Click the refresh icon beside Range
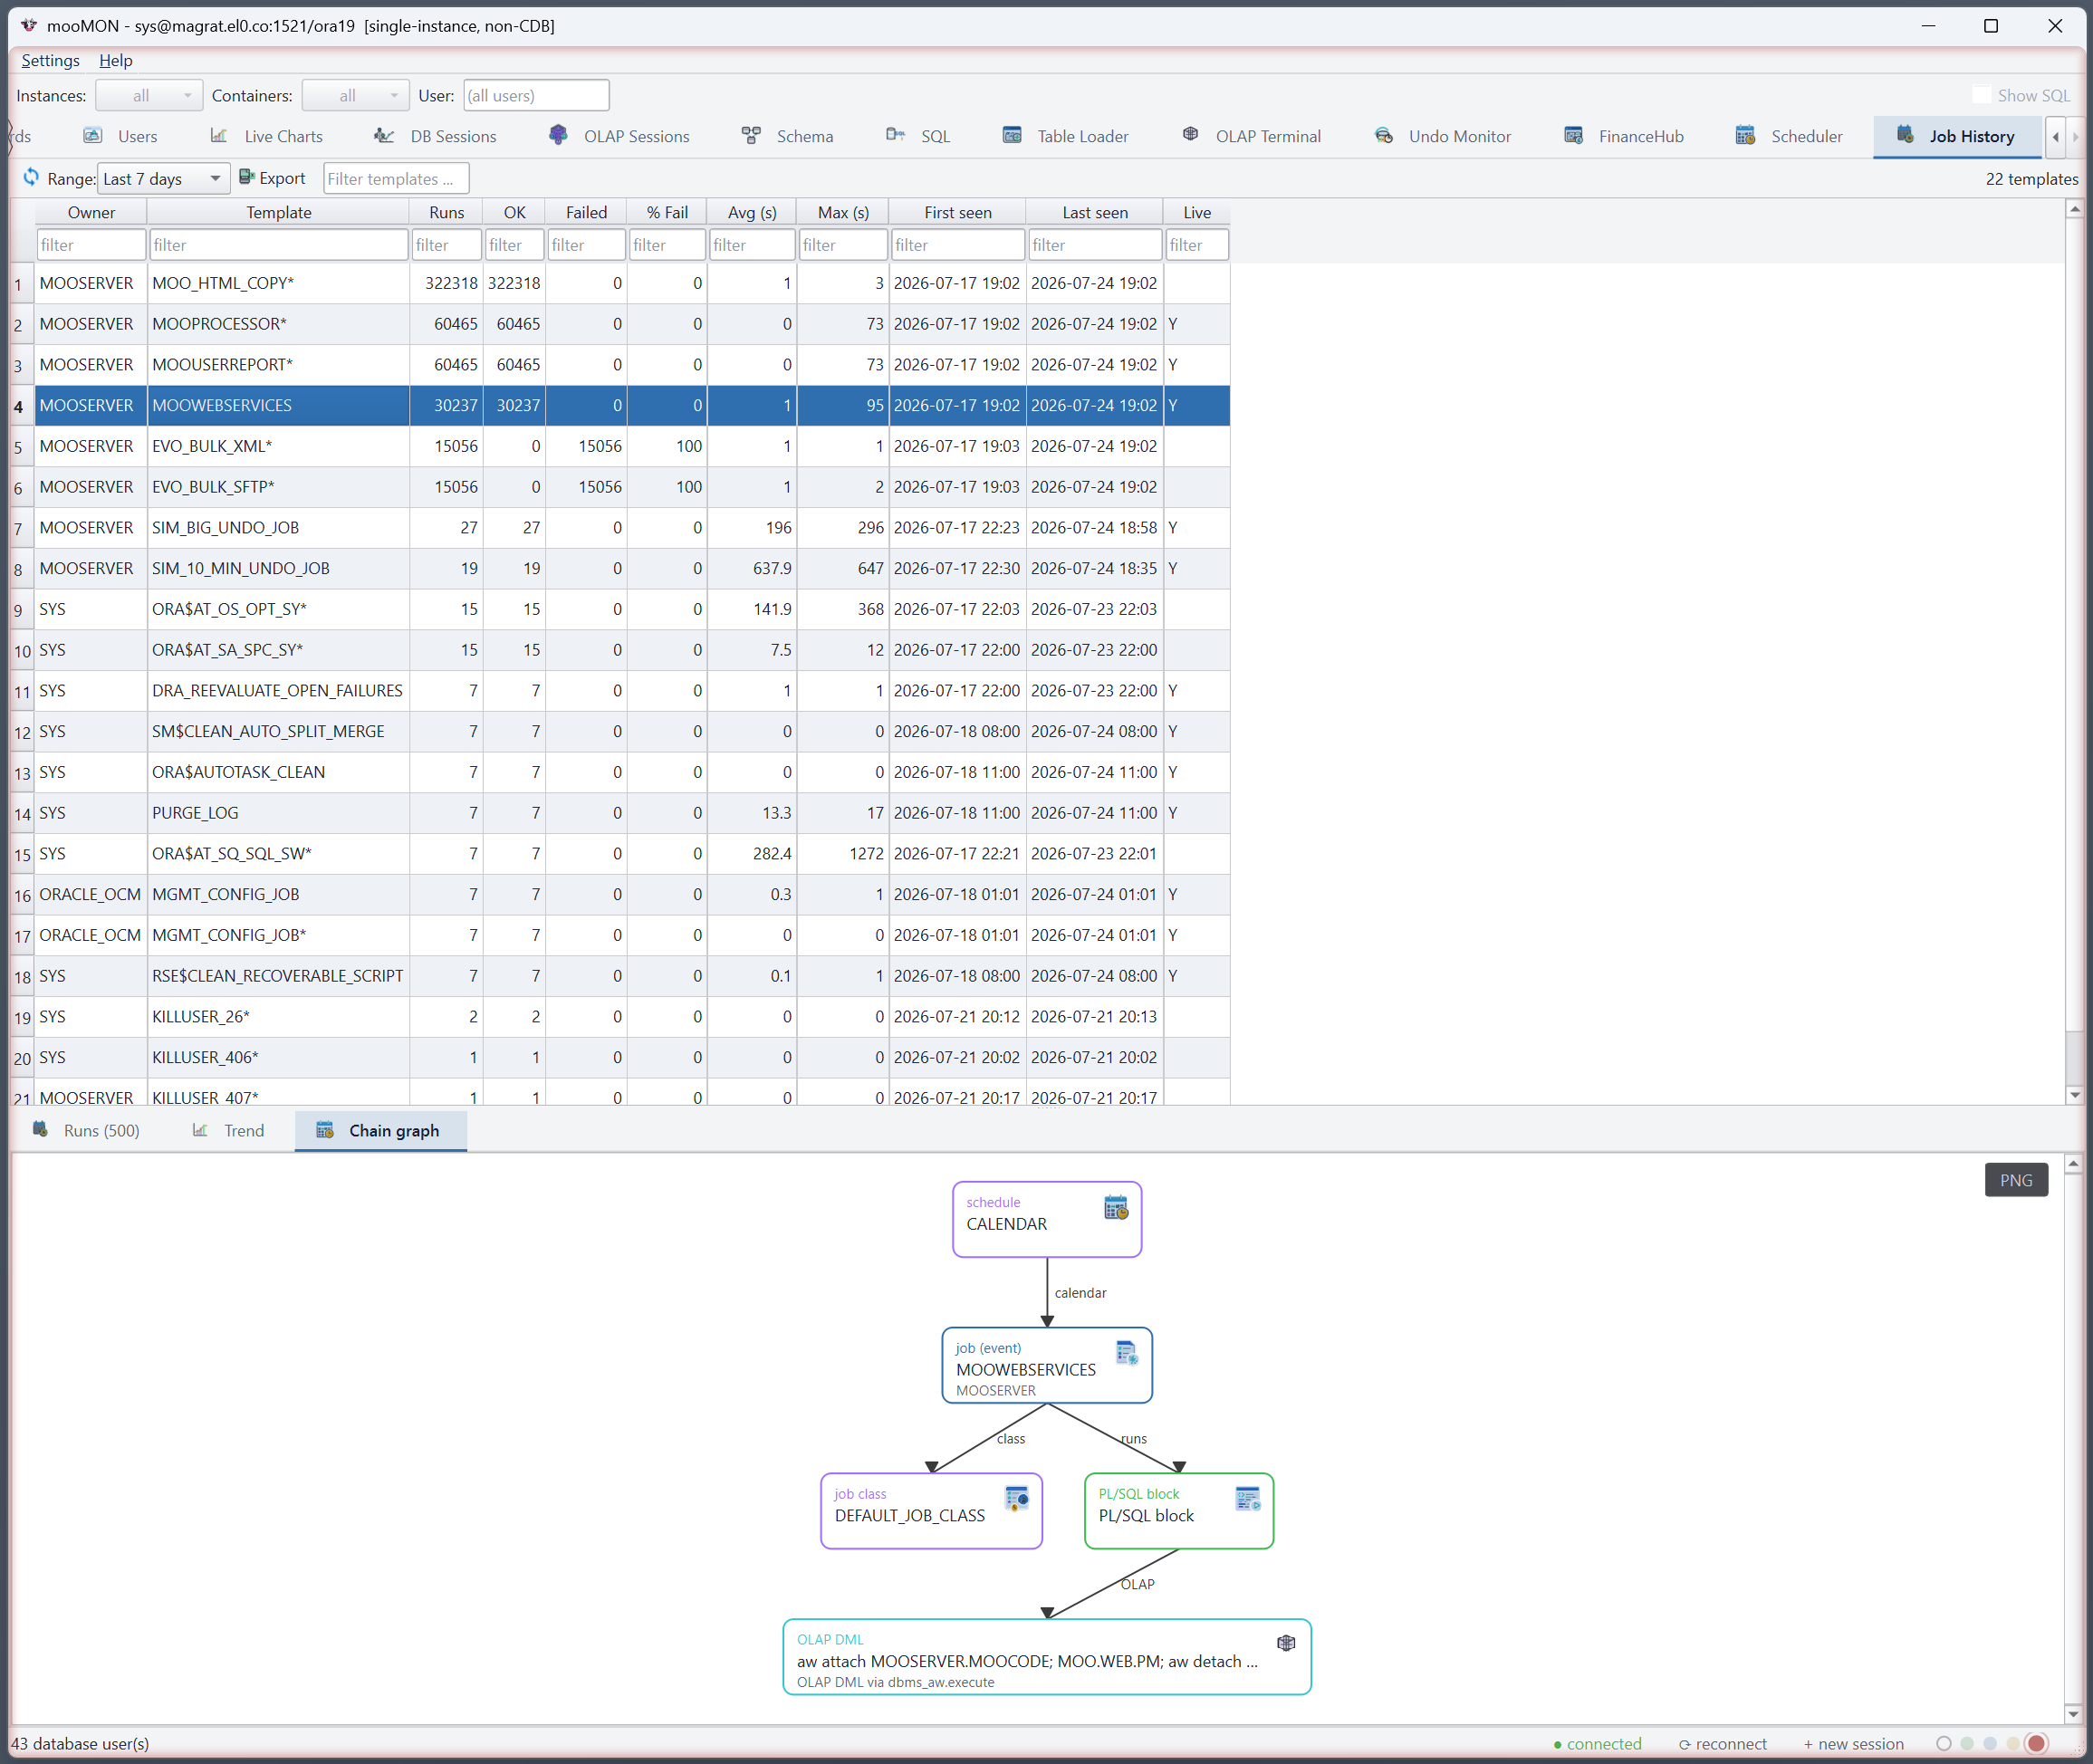 point(31,177)
